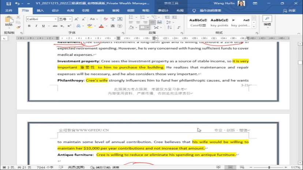Viewport: 303px width, 170px height.
Task: Expand the font color dropdown arrow
Action: [106, 26]
